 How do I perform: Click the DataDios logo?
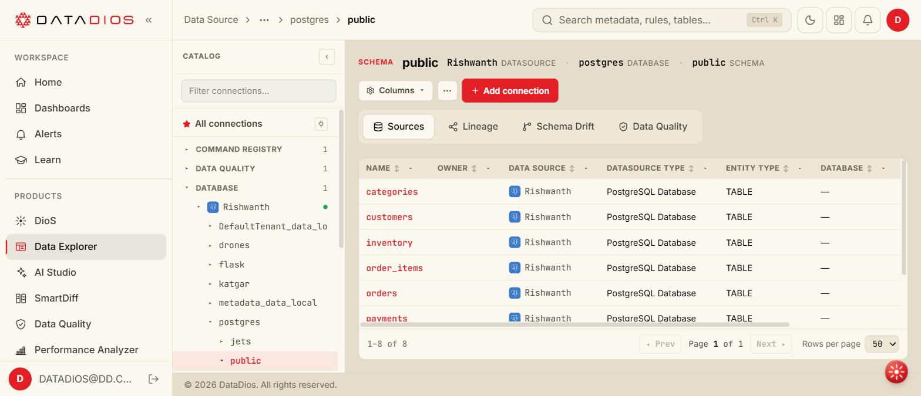(x=74, y=20)
